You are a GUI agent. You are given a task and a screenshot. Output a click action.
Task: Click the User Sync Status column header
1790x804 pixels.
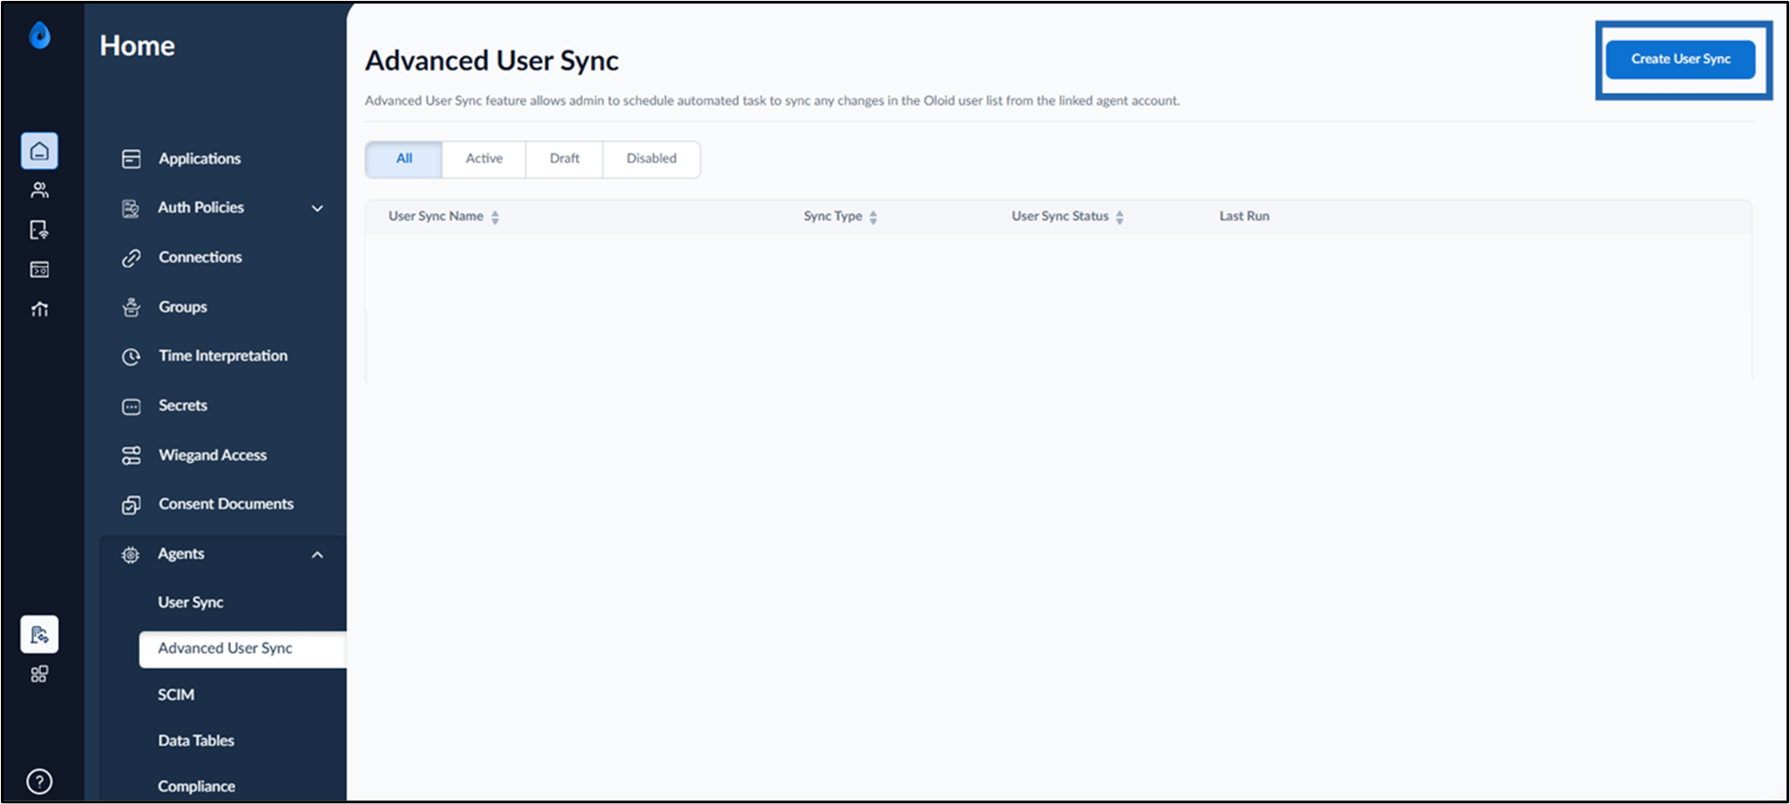coord(1060,216)
